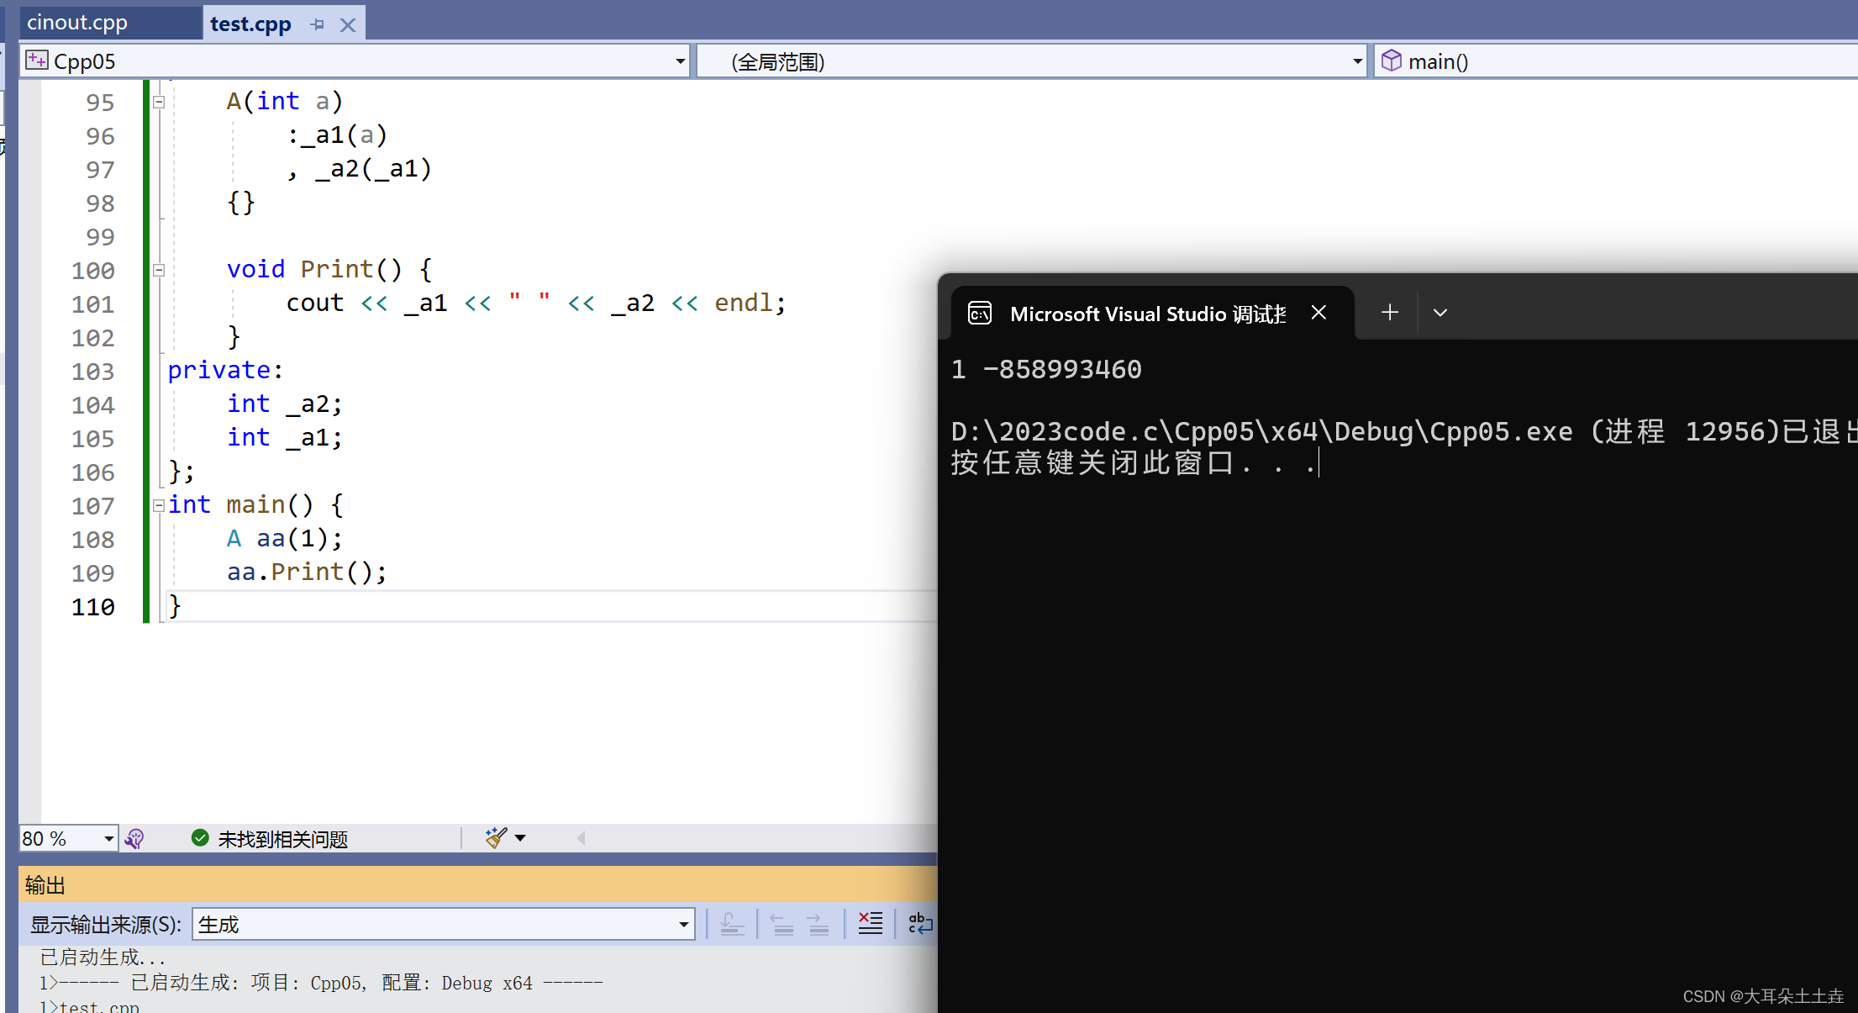Open a new terminal tab with plus
1858x1013 pixels.
tap(1390, 313)
